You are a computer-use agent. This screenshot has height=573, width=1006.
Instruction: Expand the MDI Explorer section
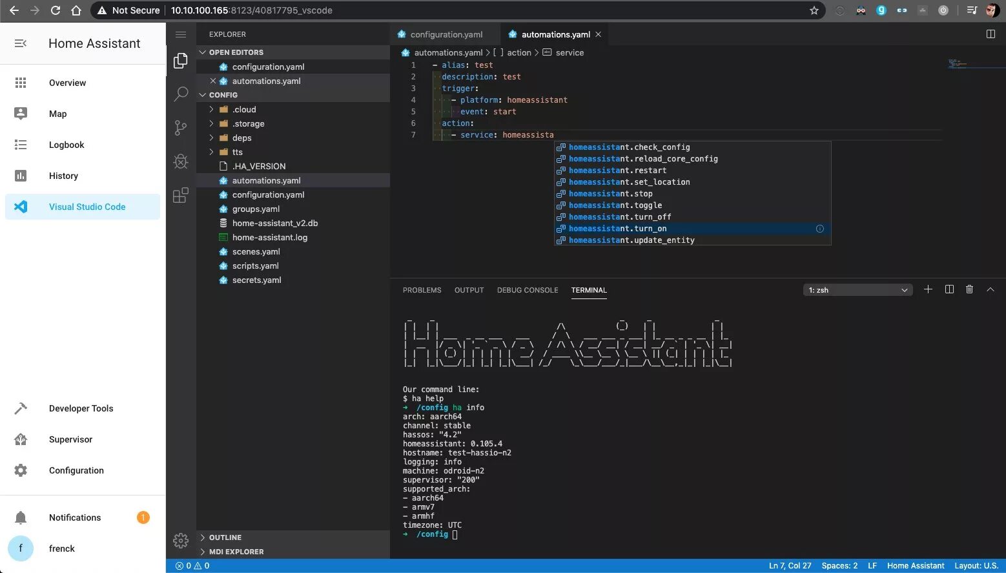coord(293,552)
